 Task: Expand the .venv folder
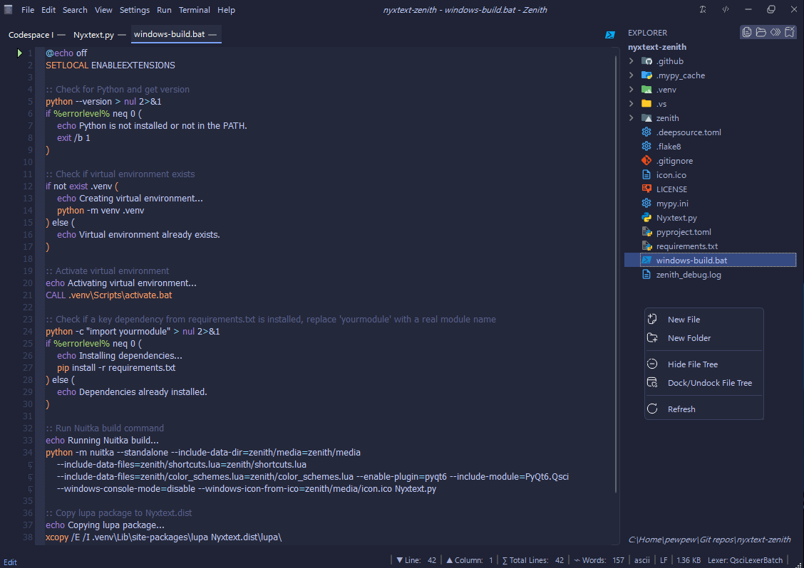point(632,90)
